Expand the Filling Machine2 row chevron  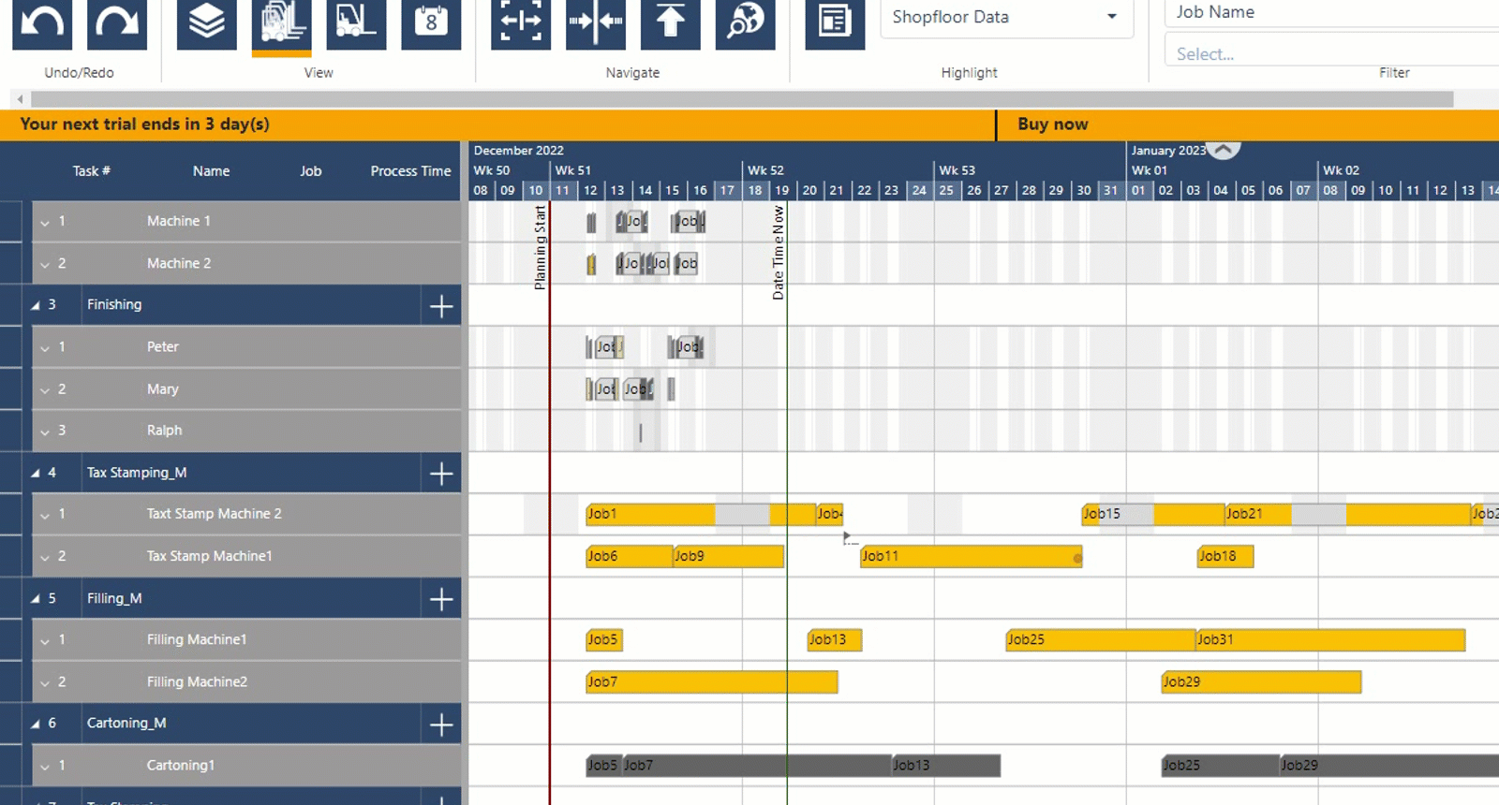(44, 682)
